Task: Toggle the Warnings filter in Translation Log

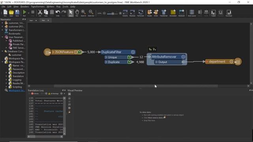Action: [53, 93]
